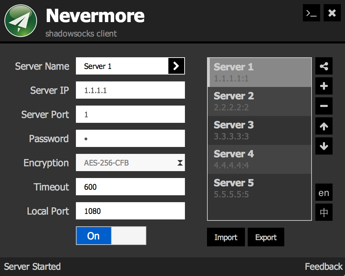Select Server 3 in the server list
Viewport: 345px width, 276px height.
(x=259, y=130)
